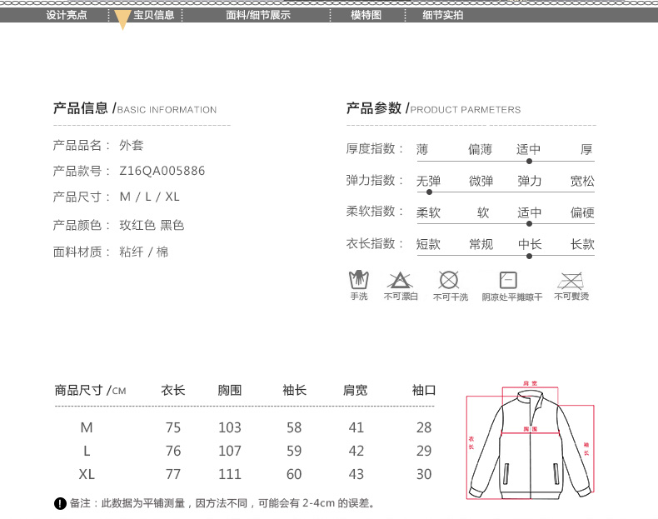Open the 设计亮点 tab
The height and width of the screenshot is (519, 658).
click(x=67, y=15)
